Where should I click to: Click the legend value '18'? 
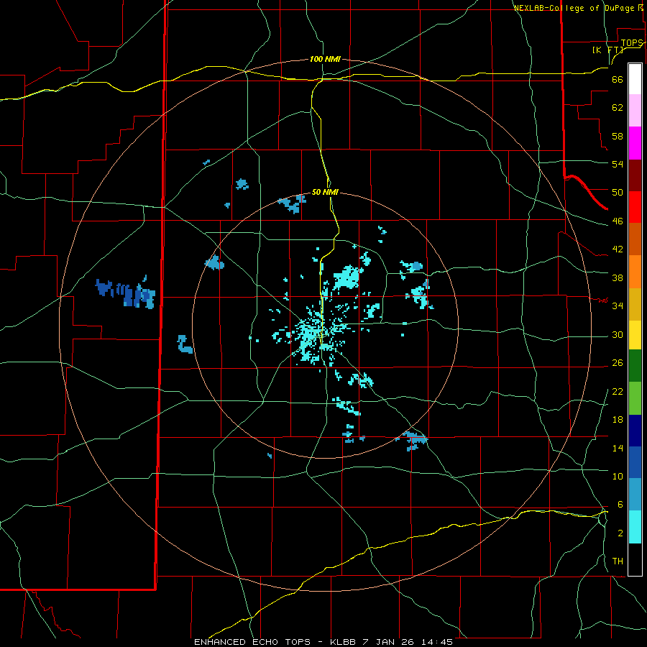[618, 420]
